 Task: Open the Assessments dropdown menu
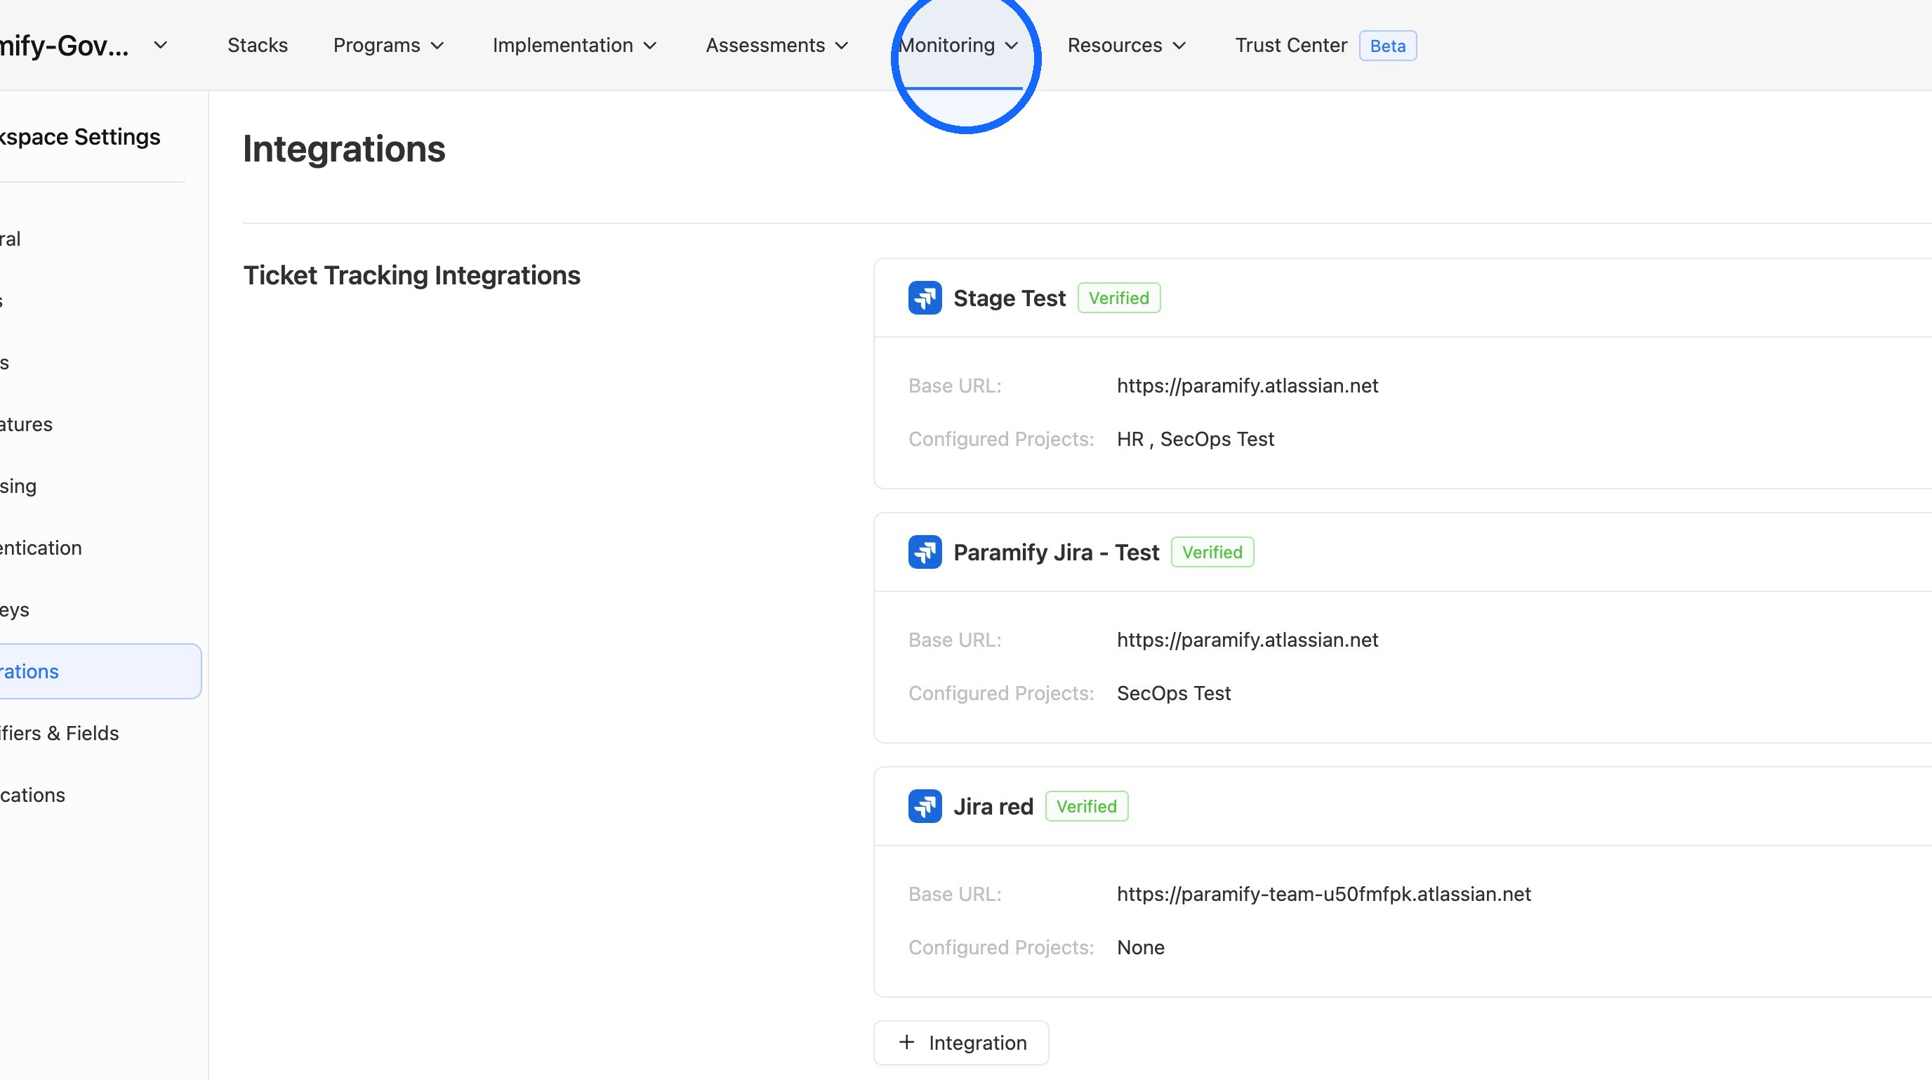(777, 46)
